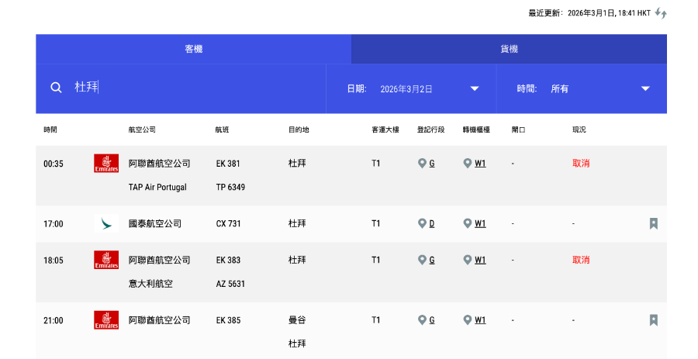
Task: Expand the 時間 time filter dropdown
Action: [644, 89]
